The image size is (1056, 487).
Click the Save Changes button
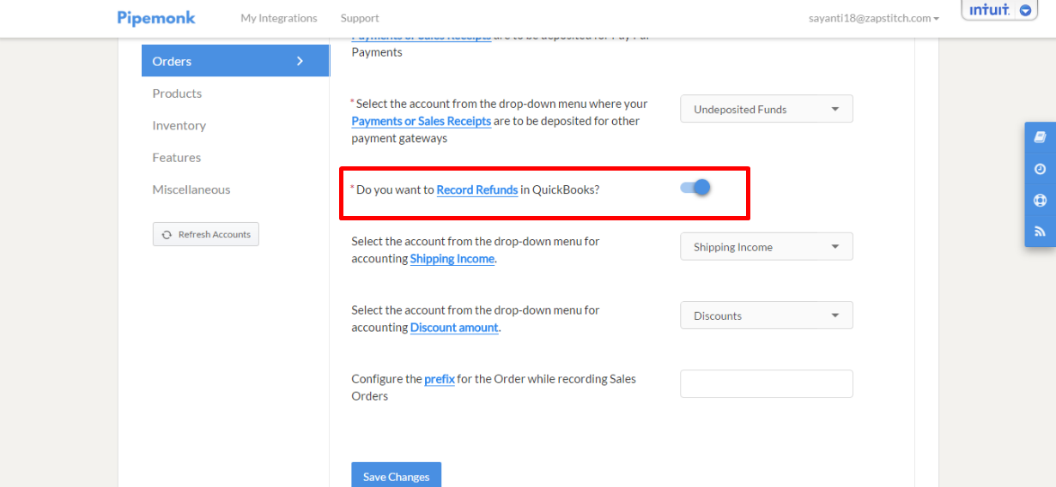click(x=396, y=476)
